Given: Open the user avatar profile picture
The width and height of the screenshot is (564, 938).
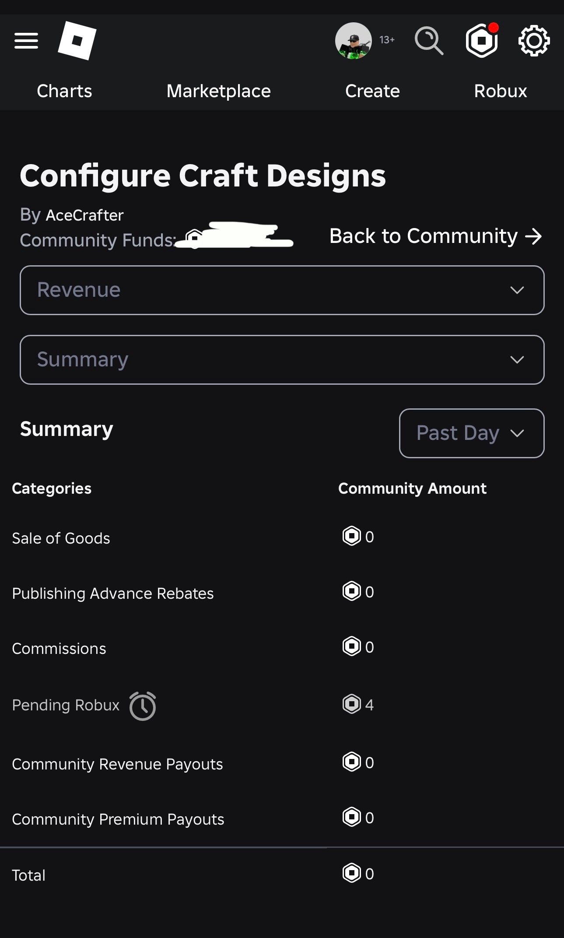Looking at the screenshot, I should pyautogui.click(x=353, y=41).
